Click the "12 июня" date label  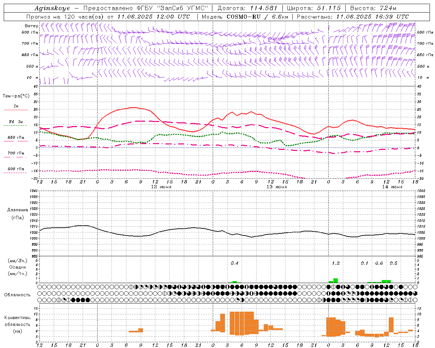[161, 187]
